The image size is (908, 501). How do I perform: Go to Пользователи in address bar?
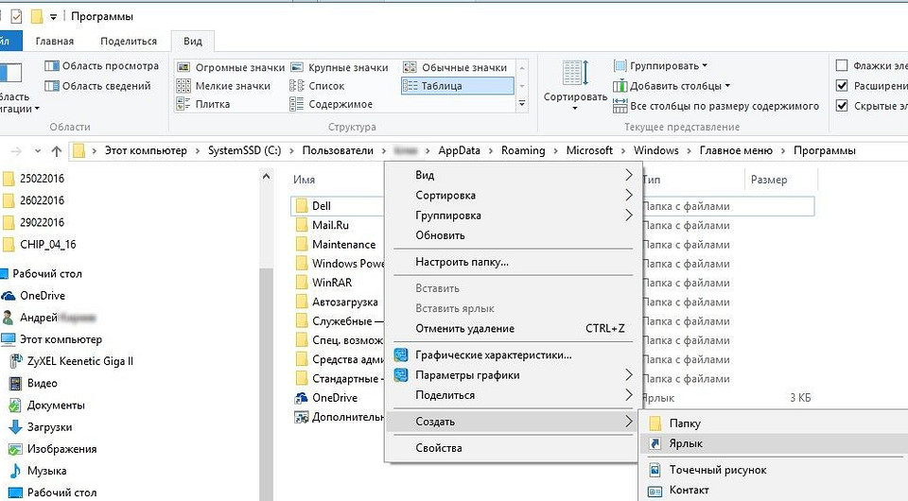coord(338,151)
